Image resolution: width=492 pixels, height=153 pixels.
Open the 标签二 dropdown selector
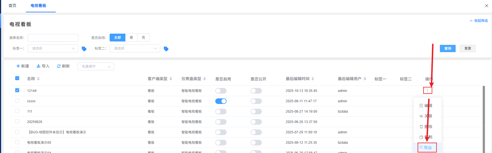click(x=135, y=48)
